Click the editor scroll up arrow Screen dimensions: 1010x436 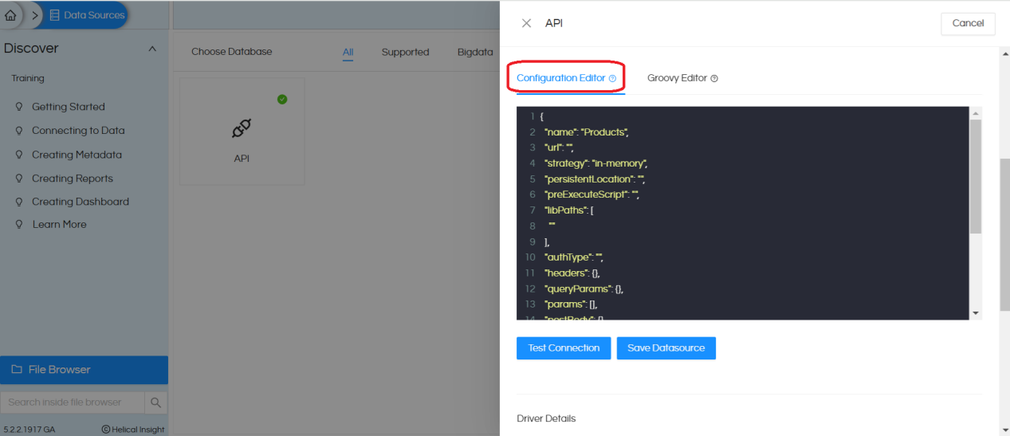(976, 113)
